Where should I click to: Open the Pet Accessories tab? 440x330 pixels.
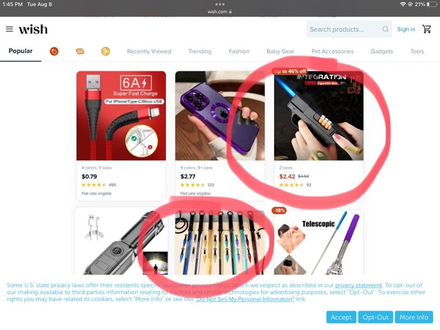tap(333, 52)
